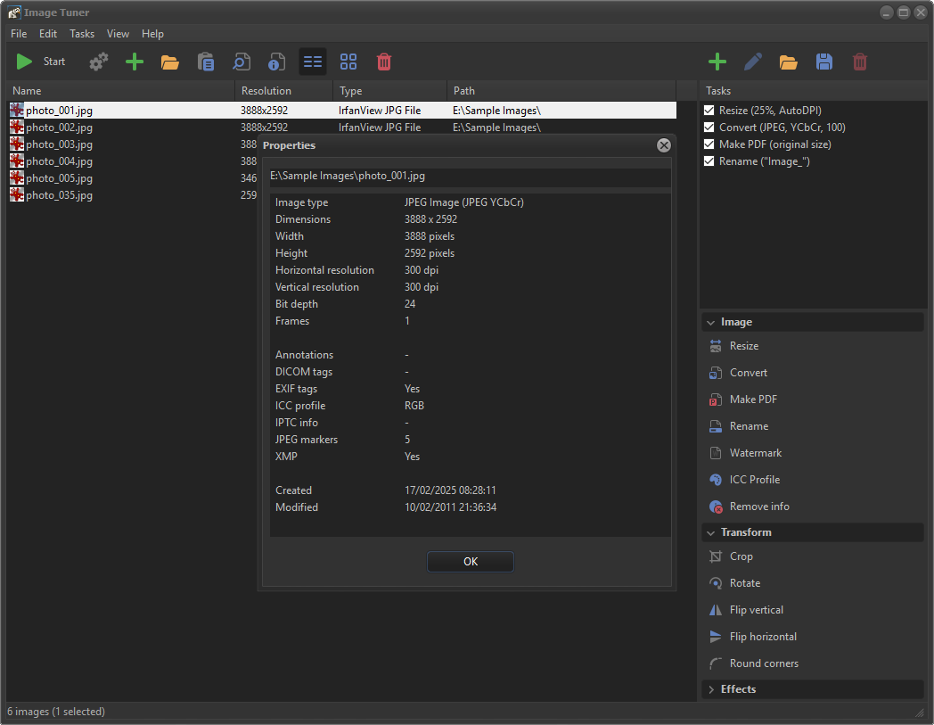Select photo_004.jpg in the file list
This screenshot has height=725, width=934.
(x=59, y=161)
